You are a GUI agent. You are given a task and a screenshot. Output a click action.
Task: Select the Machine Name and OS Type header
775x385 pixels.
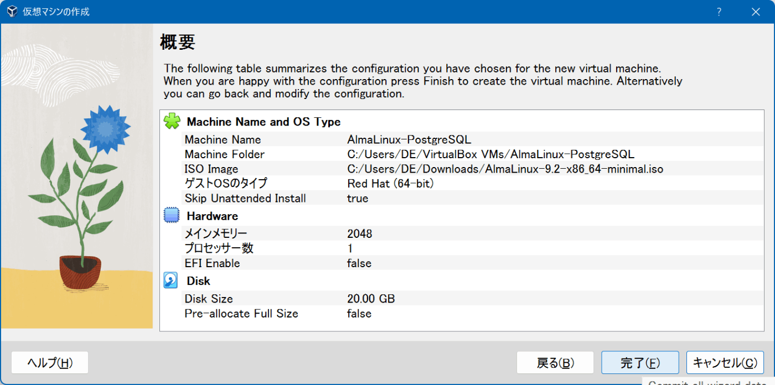[263, 122]
